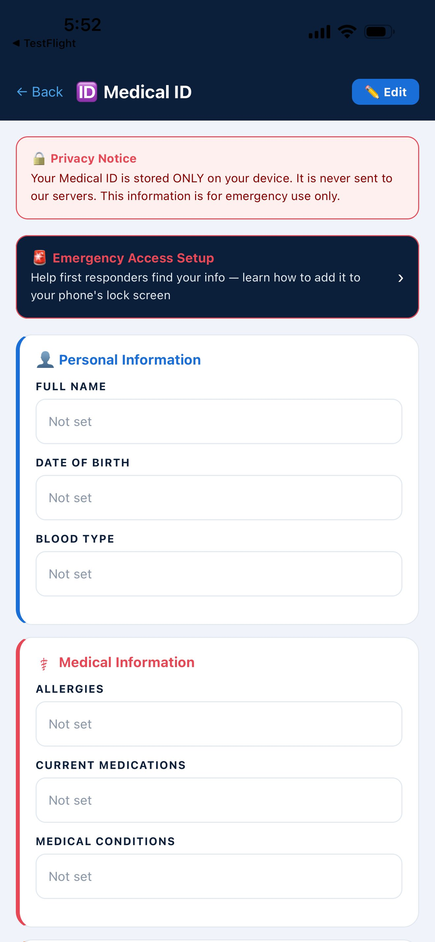Tap the red siren Emergency Access icon
This screenshot has width=435, height=942.
coord(40,258)
